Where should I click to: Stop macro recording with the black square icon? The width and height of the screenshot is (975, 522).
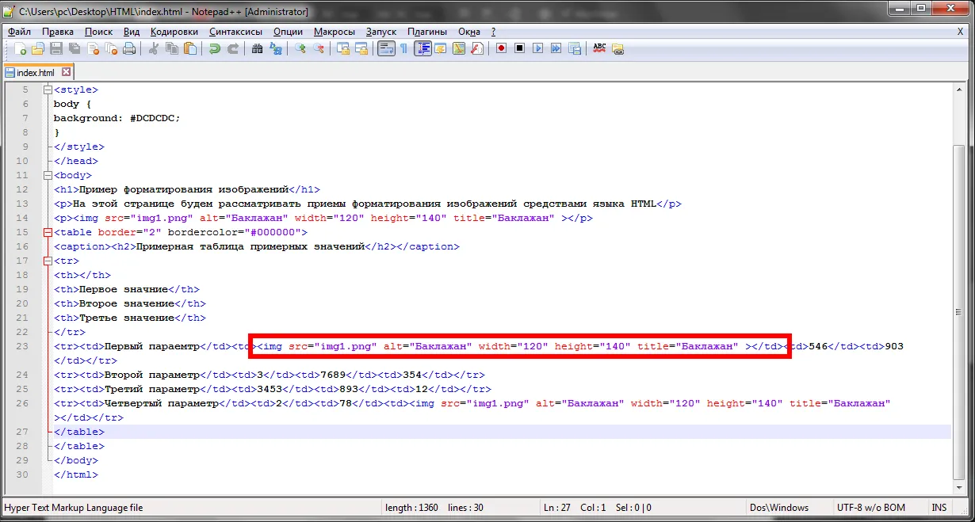coord(519,48)
